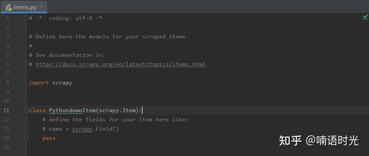Collapse the PythondemoItem class at line 11
Screen dimensions: 369x156
pos(26,110)
